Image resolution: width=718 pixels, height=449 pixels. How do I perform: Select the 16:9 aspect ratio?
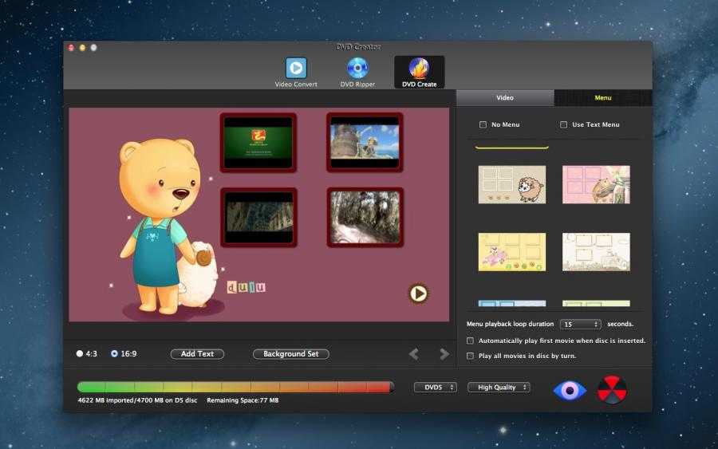point(114,353)
